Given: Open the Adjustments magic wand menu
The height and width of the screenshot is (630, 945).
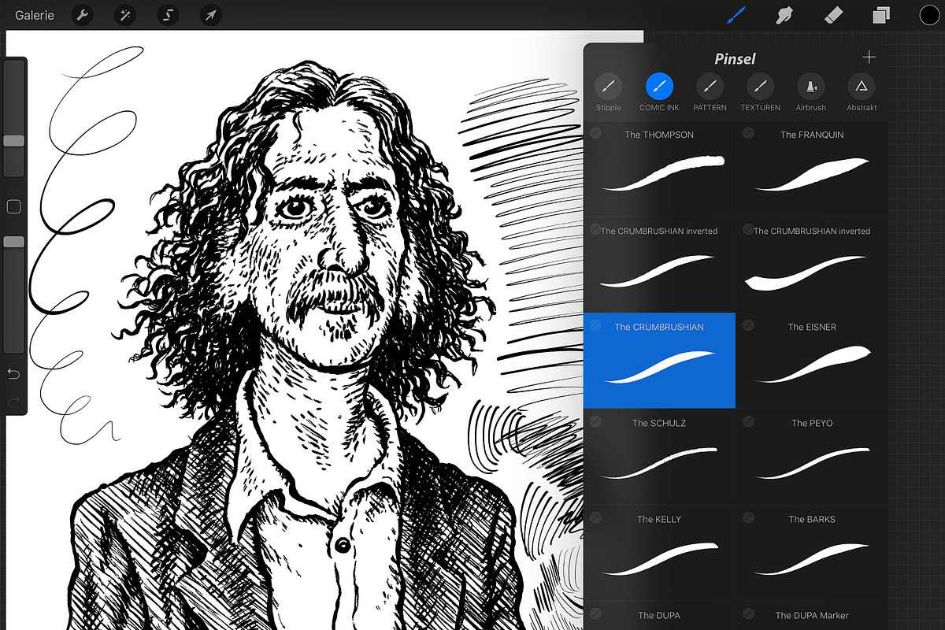Looking at the screenshot, I should (x=125, y=15).
